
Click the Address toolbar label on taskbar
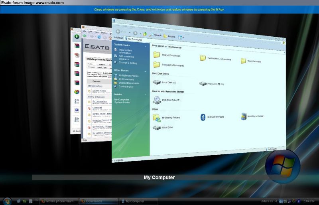[267, 201]
